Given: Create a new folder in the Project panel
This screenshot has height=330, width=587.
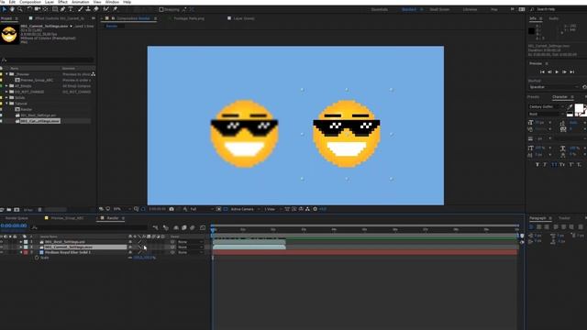Looking at the screenshot, I should pos(9,210).
